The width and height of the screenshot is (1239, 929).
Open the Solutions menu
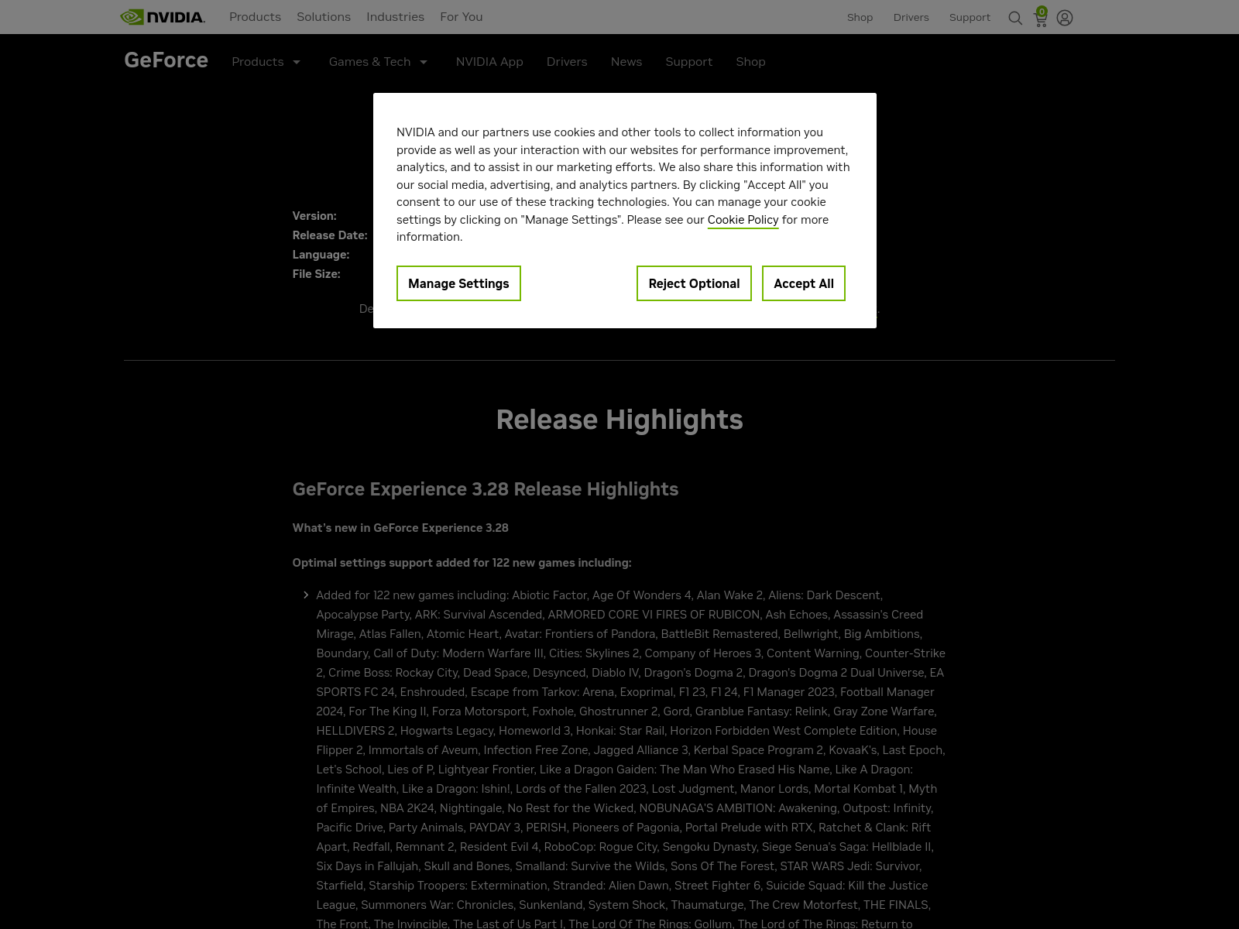(x=324, y=17)
